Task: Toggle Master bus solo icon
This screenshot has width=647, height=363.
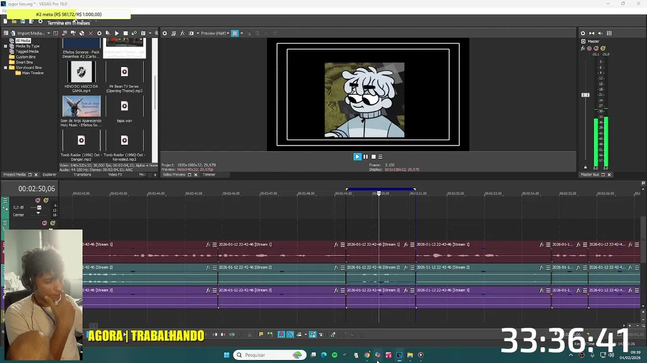Action: (x=603, y=48)
